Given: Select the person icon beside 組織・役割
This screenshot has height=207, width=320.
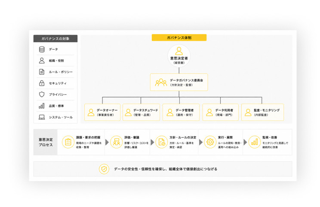Looking at the screenshot, I should point(42,60).
